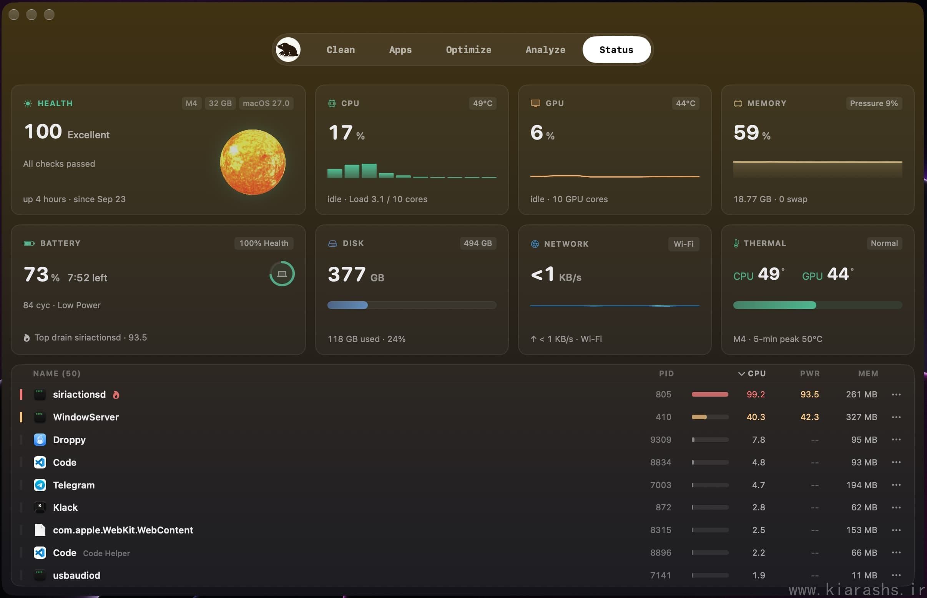Open more options for com.apple.WebKit.WebContent

pos(896,530)
